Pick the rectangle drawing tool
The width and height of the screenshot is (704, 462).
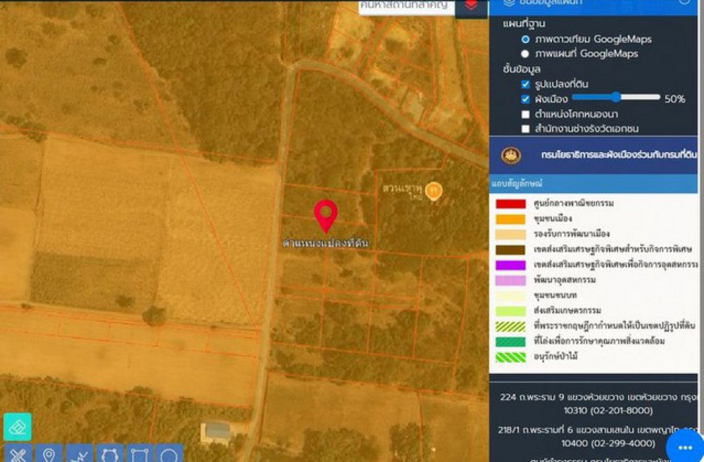click(x=139, y=454)
